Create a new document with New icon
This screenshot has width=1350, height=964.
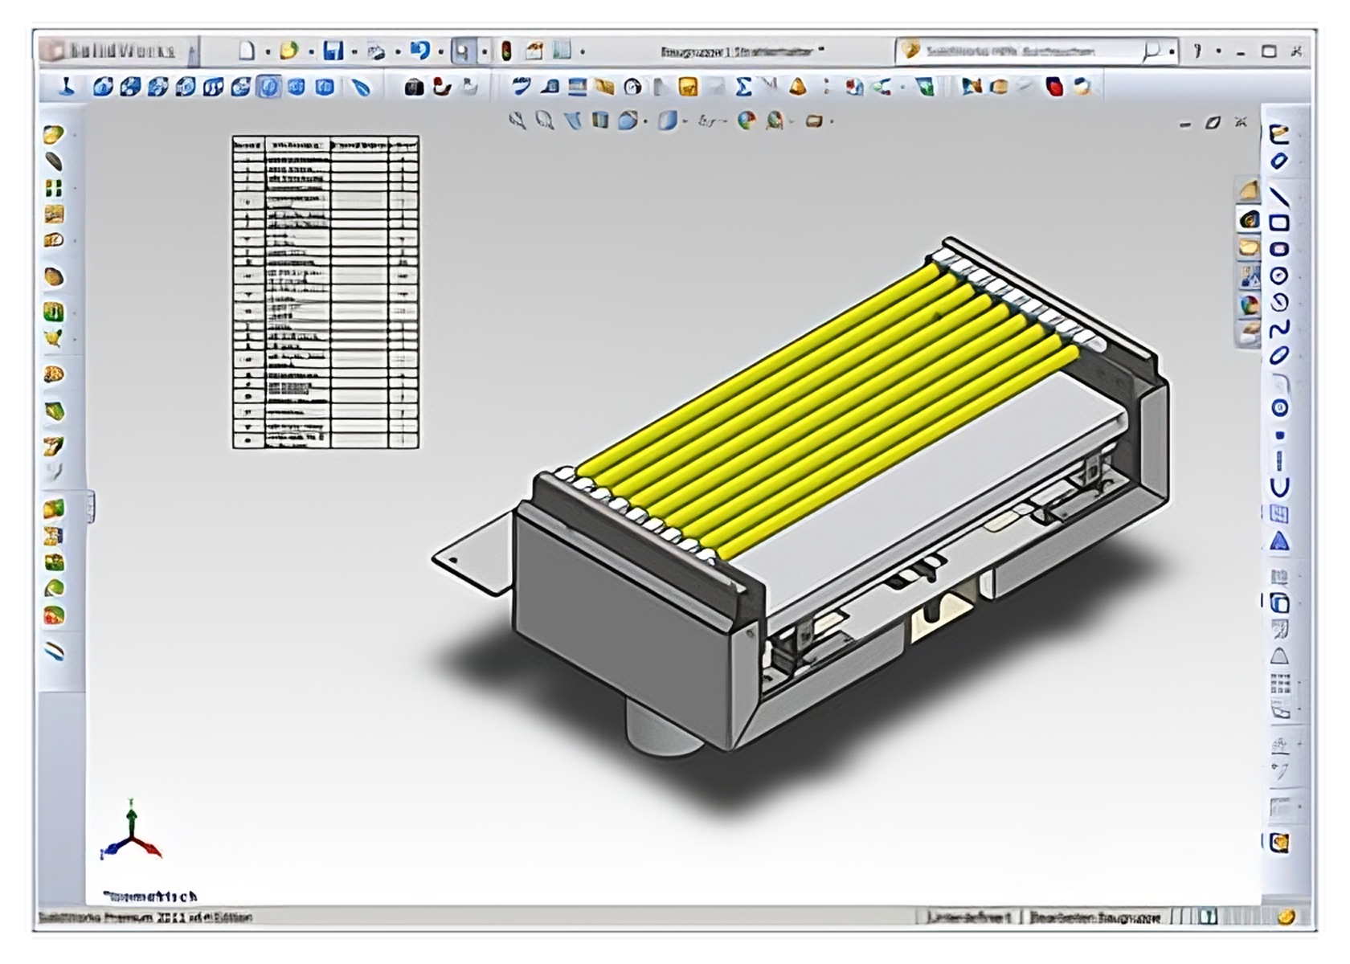click(247, 51)
